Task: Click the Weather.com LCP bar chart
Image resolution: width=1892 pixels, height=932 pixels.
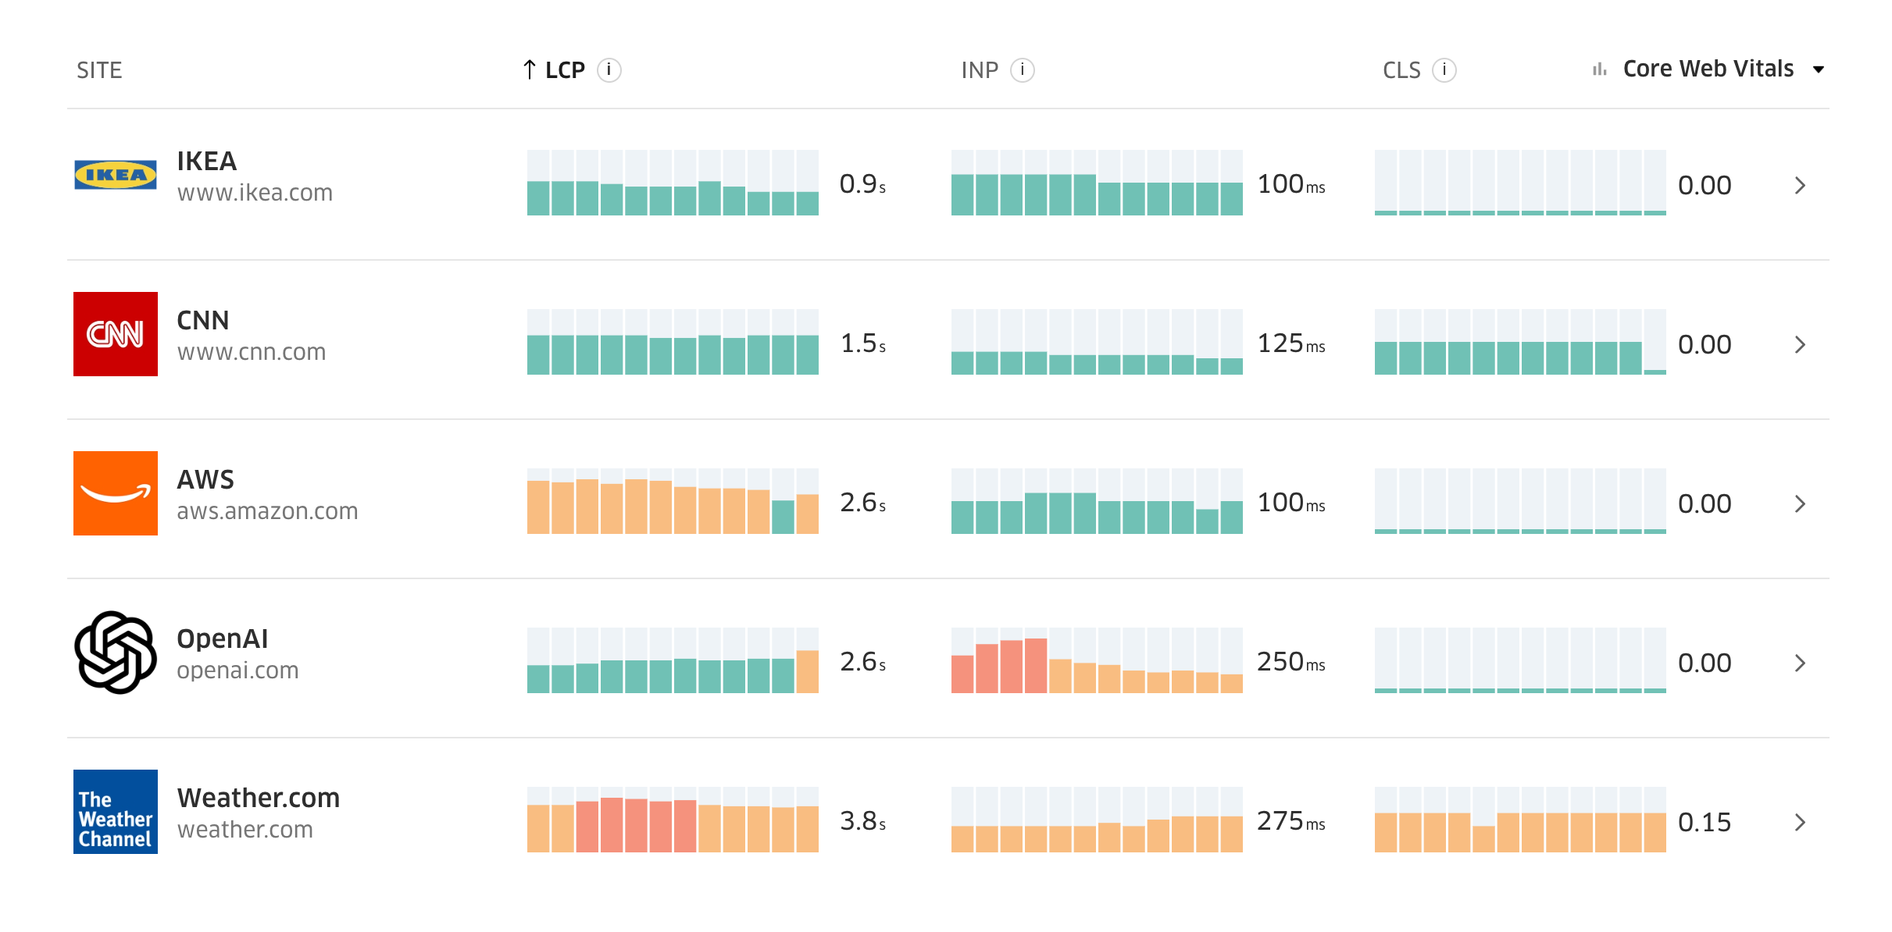Action: (x=673, y=820)
